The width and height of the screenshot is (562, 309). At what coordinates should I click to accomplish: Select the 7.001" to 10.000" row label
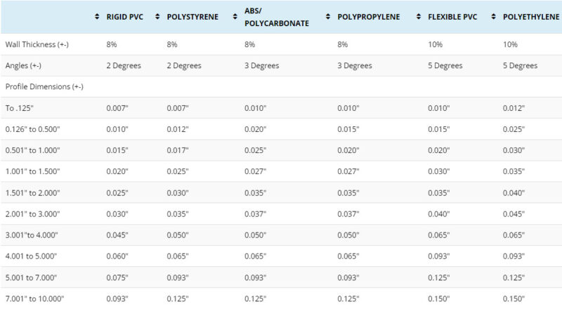click(x=34, y=298)
